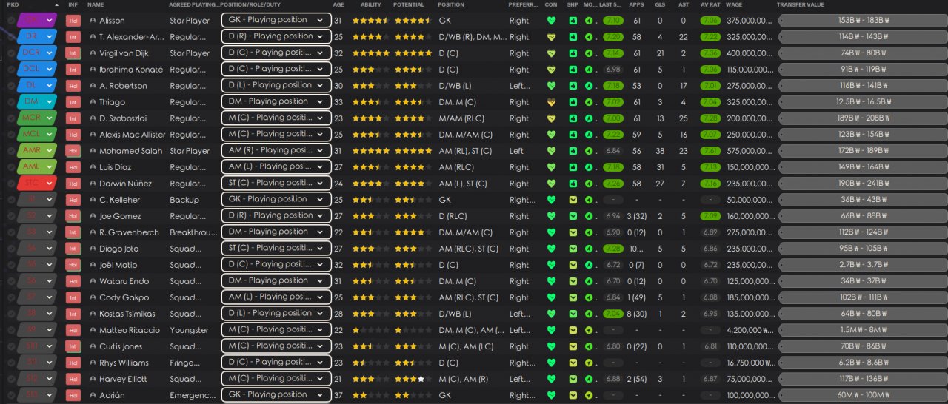Click Diogo Jota's morale arrow icon
Screen dimensions: 948x404
pos(588,249)
